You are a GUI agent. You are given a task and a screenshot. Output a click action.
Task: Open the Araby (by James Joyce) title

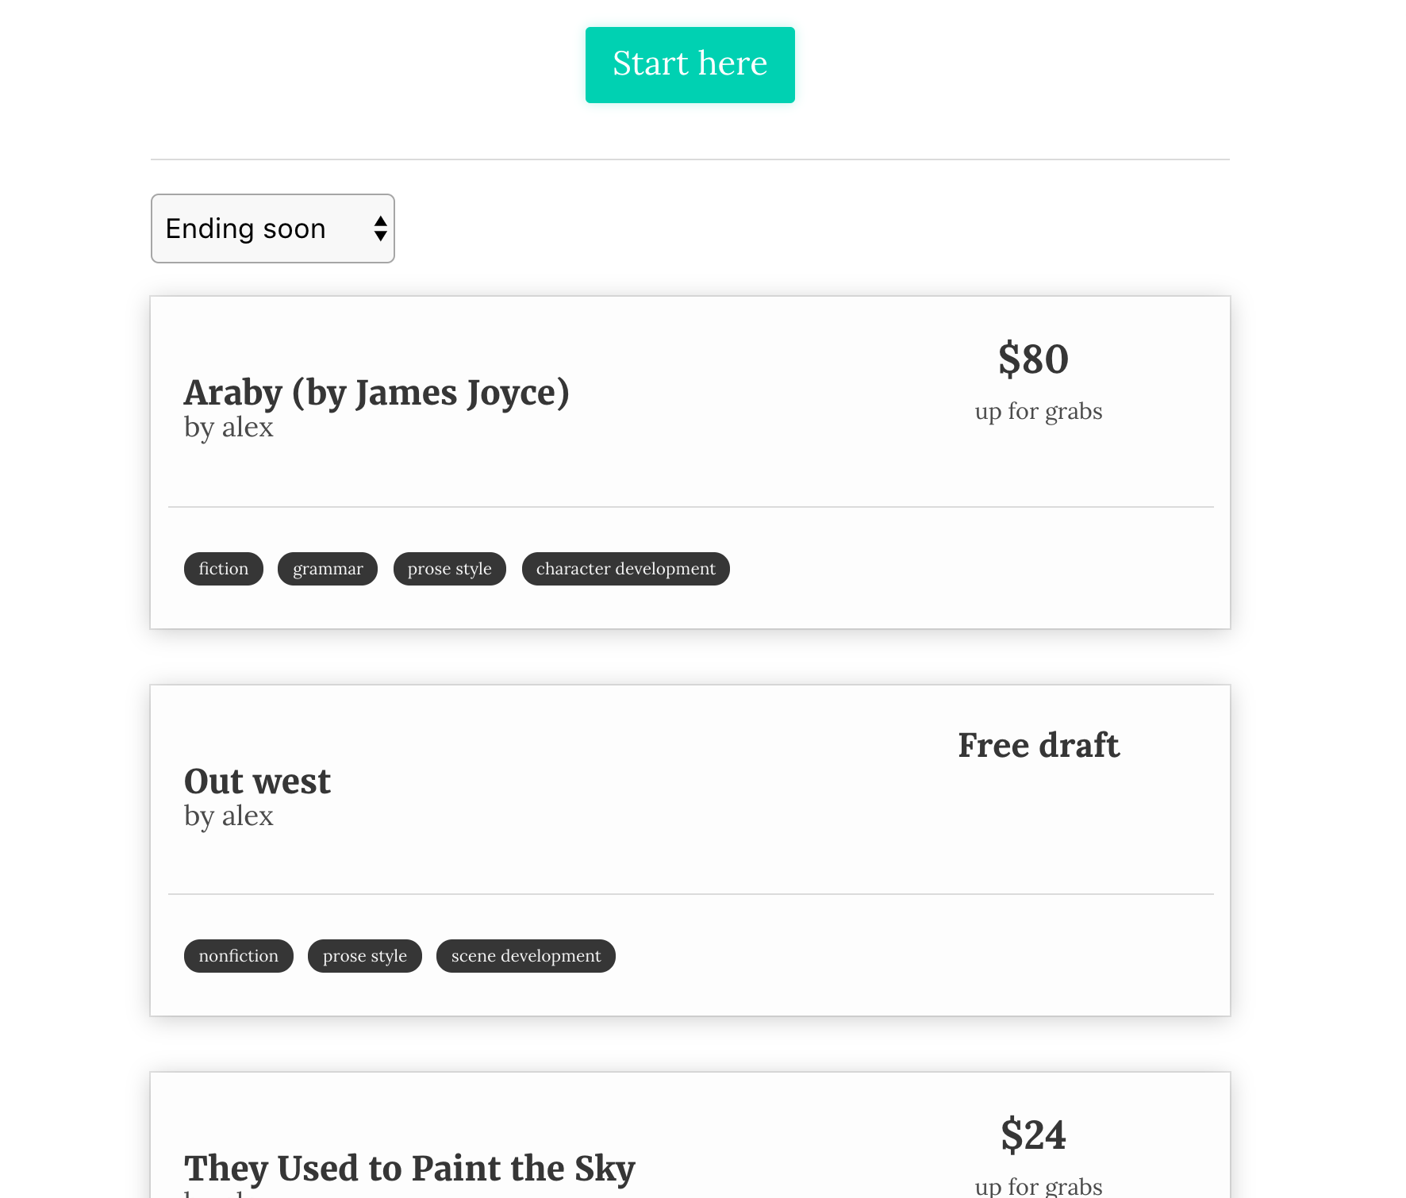376,393
